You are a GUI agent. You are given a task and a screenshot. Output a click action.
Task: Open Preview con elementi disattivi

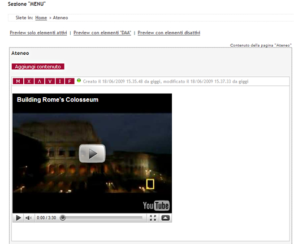coord(169,33)
